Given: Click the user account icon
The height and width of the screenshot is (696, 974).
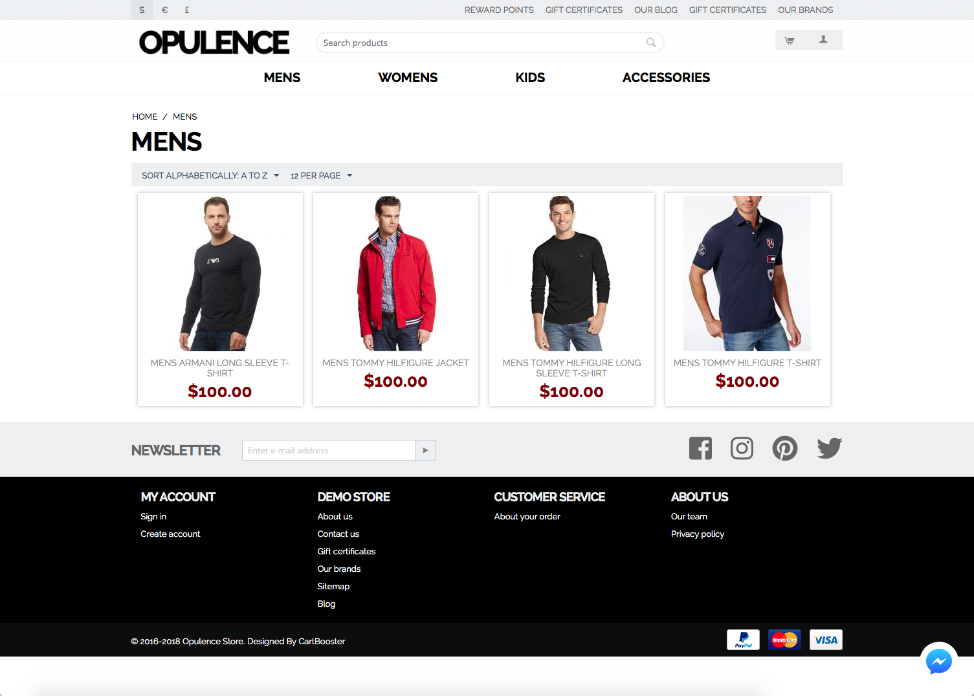Looking at the screenshot, I should pos(823,40).
